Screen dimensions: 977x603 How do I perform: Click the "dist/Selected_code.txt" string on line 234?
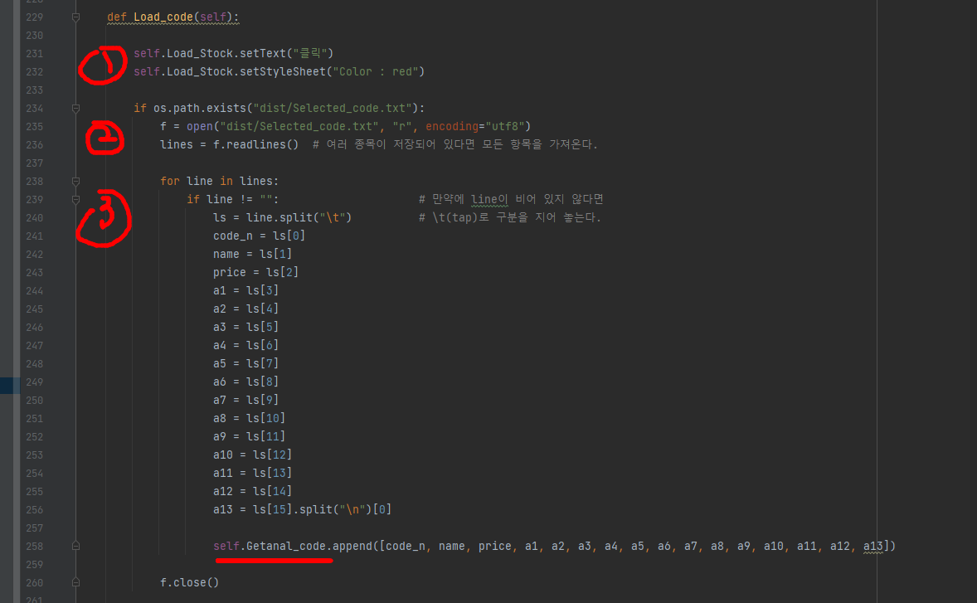point(333,109)
